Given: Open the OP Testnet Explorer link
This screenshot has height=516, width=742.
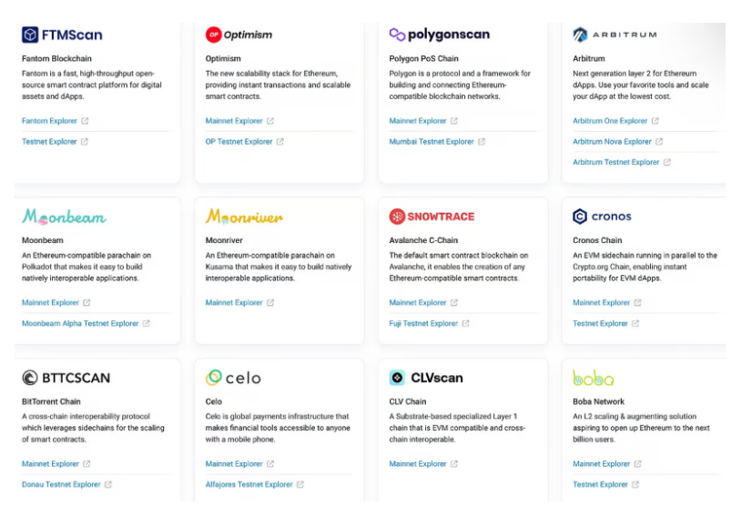Looking at the screenshot, I should pyautogui.click(x=239, y=141).
